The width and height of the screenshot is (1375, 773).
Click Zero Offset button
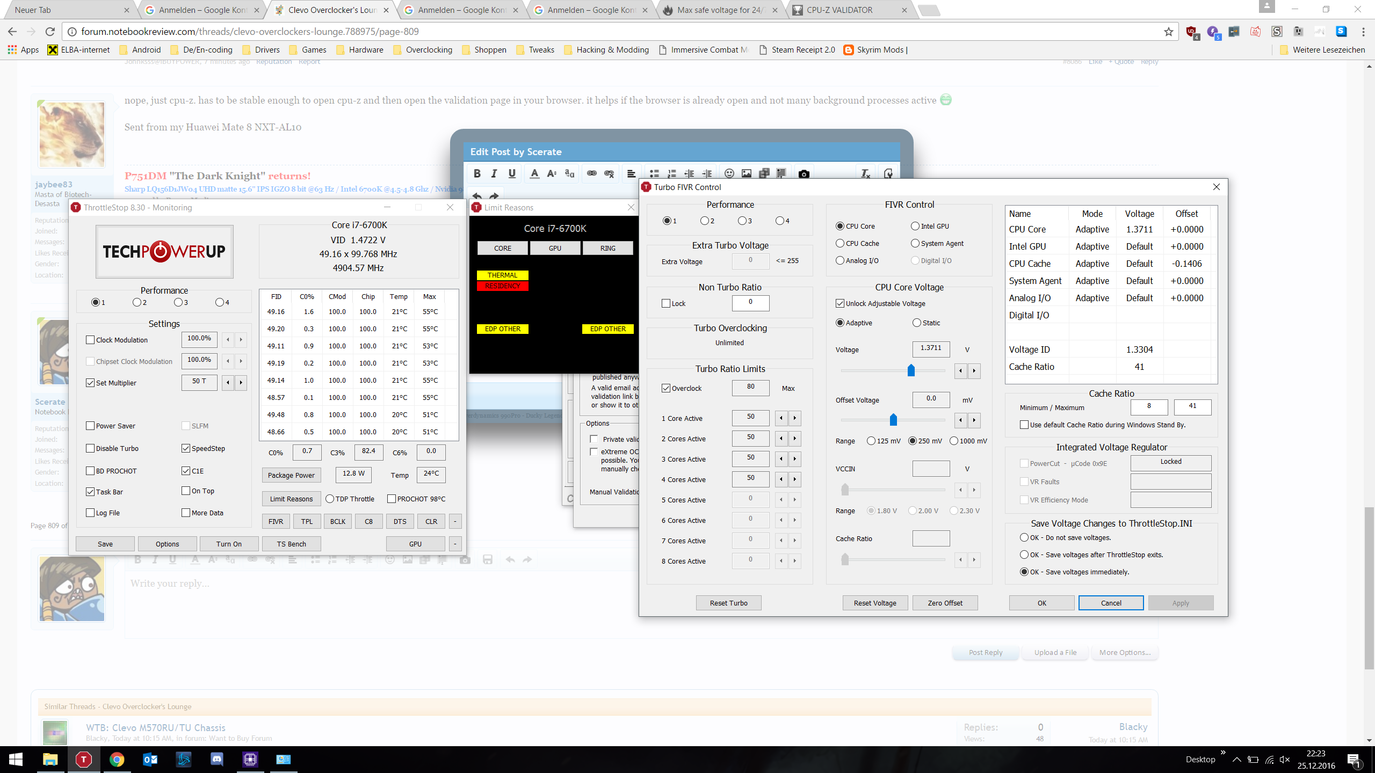pyautogui.click(x=945, y=603)
